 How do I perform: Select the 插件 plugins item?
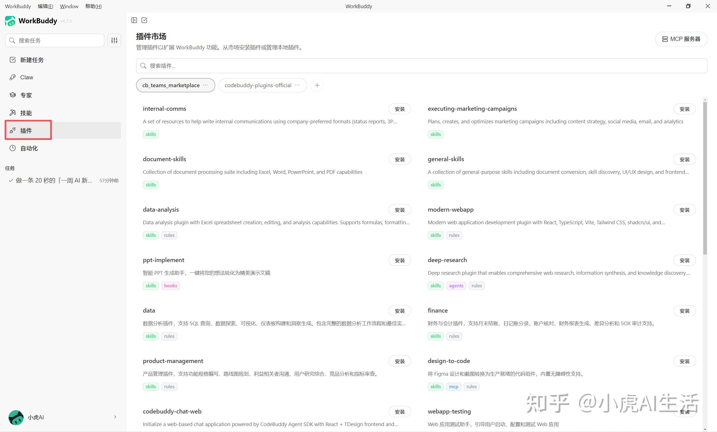63,130
